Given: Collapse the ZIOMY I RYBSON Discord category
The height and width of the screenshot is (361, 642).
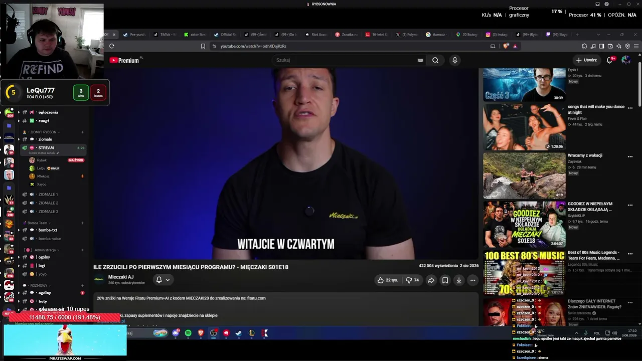Looking at the screenshot, I should pyautogui.click(x=43, y=132).
